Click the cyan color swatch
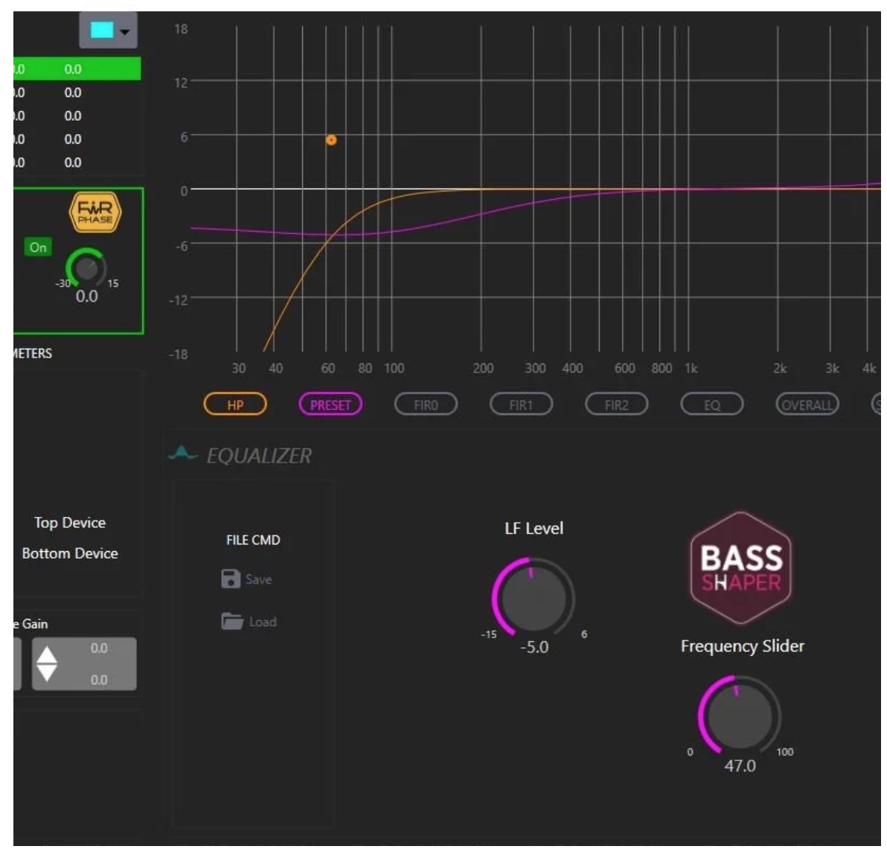 point(101,31)
